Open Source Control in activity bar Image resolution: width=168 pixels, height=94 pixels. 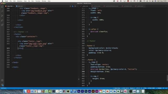click(x=2, y=16)
